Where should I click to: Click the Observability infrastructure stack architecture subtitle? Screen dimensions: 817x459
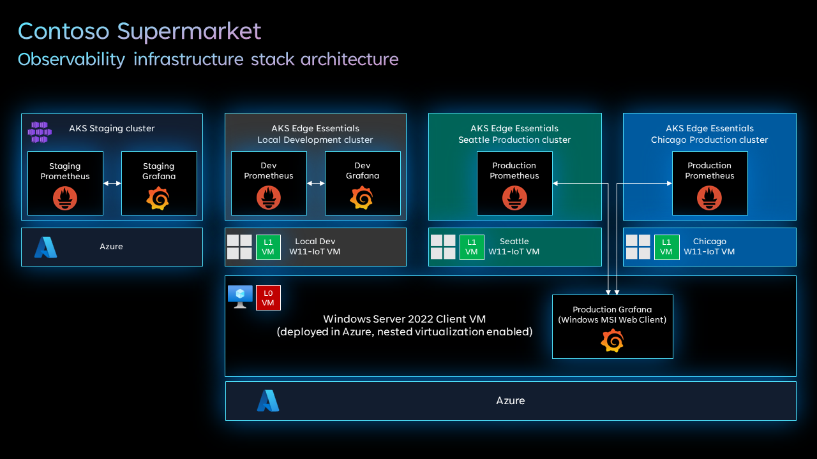(x=208, y=59)
